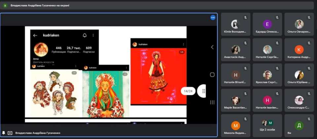The image size is (317, 139).
Task: Click the 14/24 page counter bubble
Action: 188,91
